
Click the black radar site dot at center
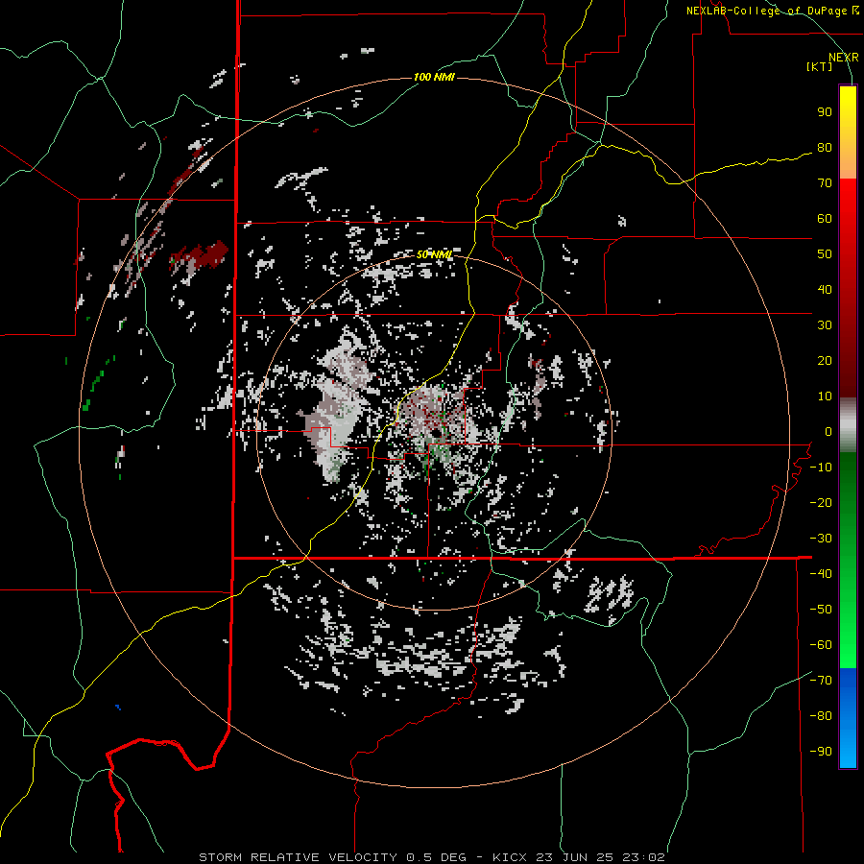(x=436, y=434)
